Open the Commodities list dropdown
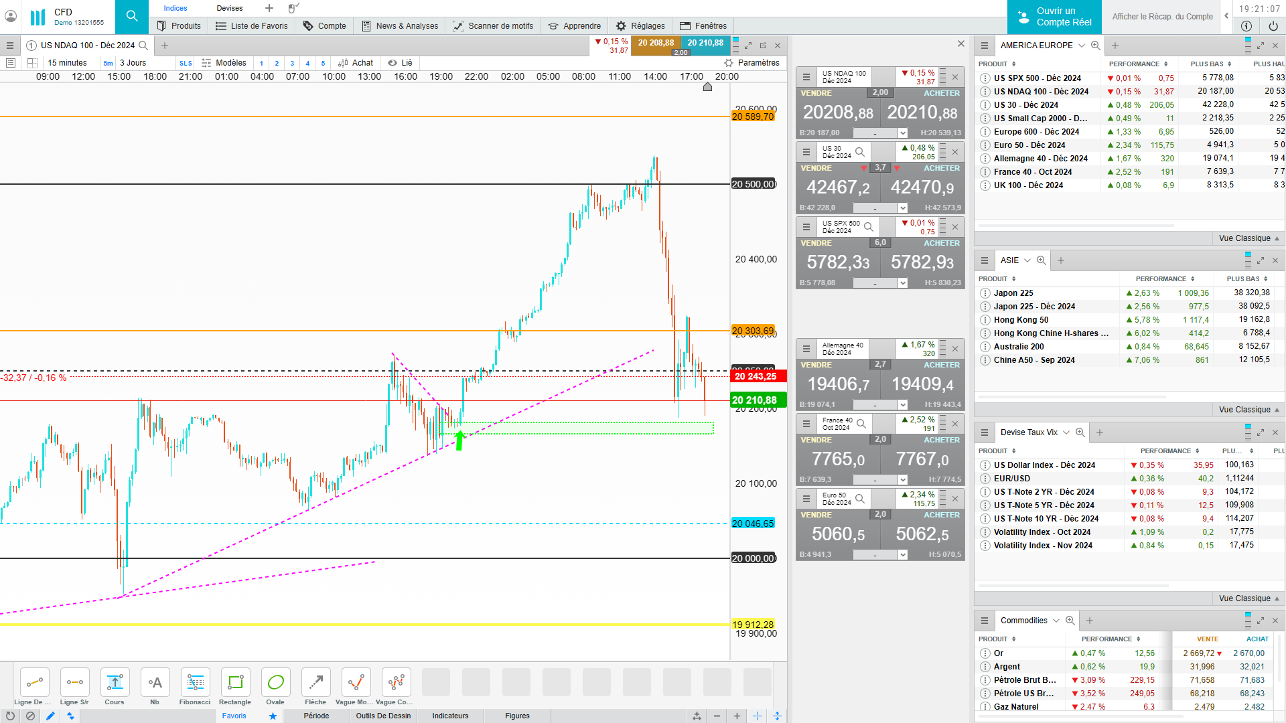This screenshot has width=1286, height=723. pos(1056,621)
